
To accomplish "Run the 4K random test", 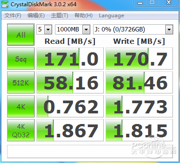I will tap(21, 106).
